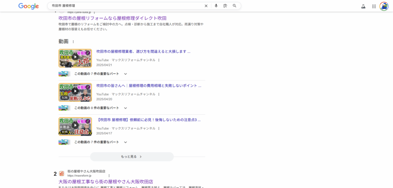Open the Google apps grid
The image size is (393, 188).
(x=374, y=6)
